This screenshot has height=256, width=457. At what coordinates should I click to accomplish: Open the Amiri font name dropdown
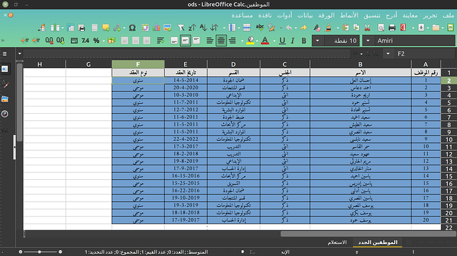(x=368, y=40)
